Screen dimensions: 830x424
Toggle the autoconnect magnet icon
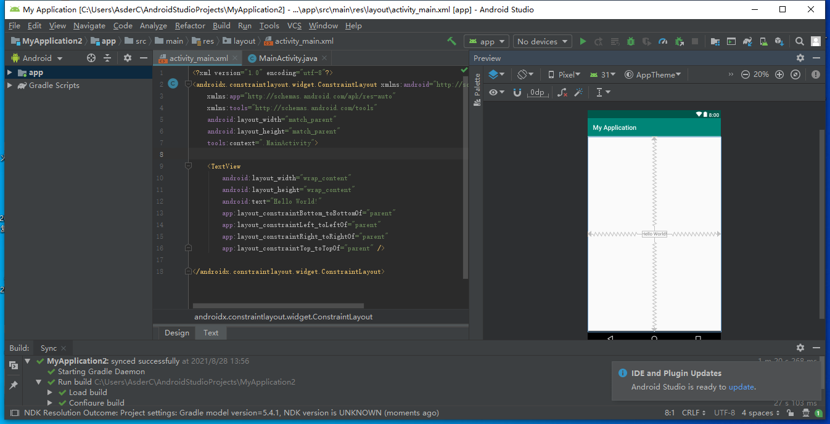pos(517,92)
